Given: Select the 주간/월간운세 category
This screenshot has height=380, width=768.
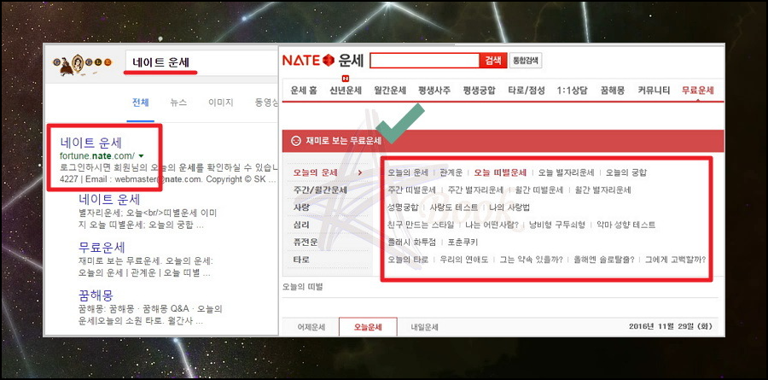Looking at the screenshot, I should [320, 190].
